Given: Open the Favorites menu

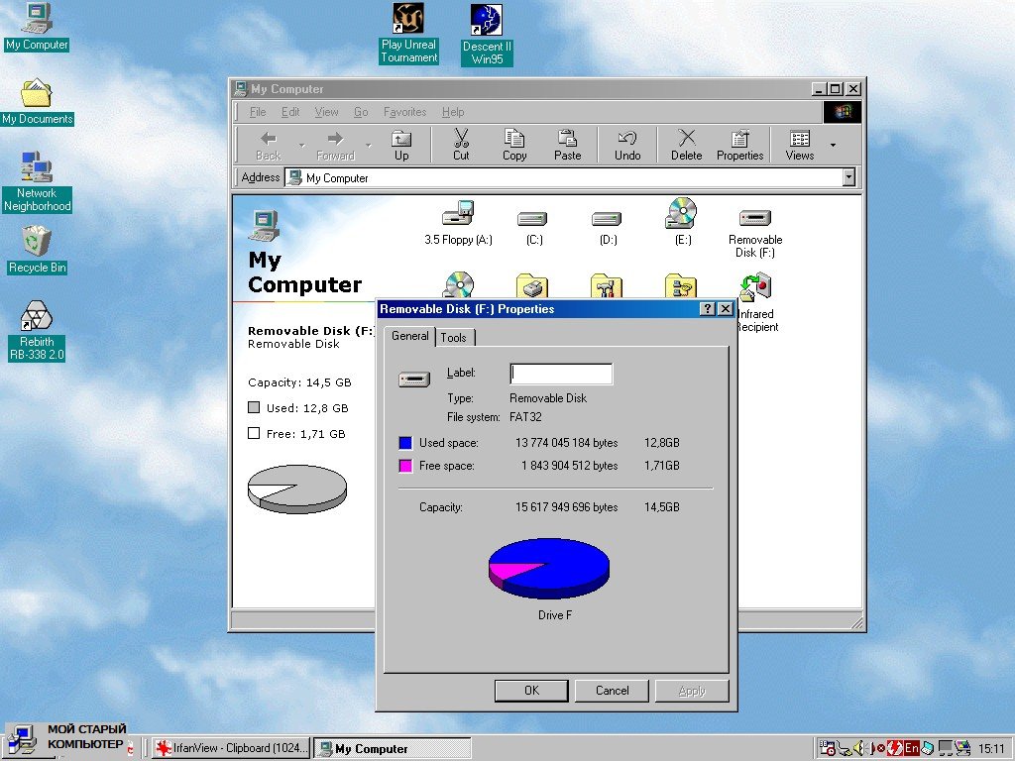Looking at the screenshot, I should [404, 112].
